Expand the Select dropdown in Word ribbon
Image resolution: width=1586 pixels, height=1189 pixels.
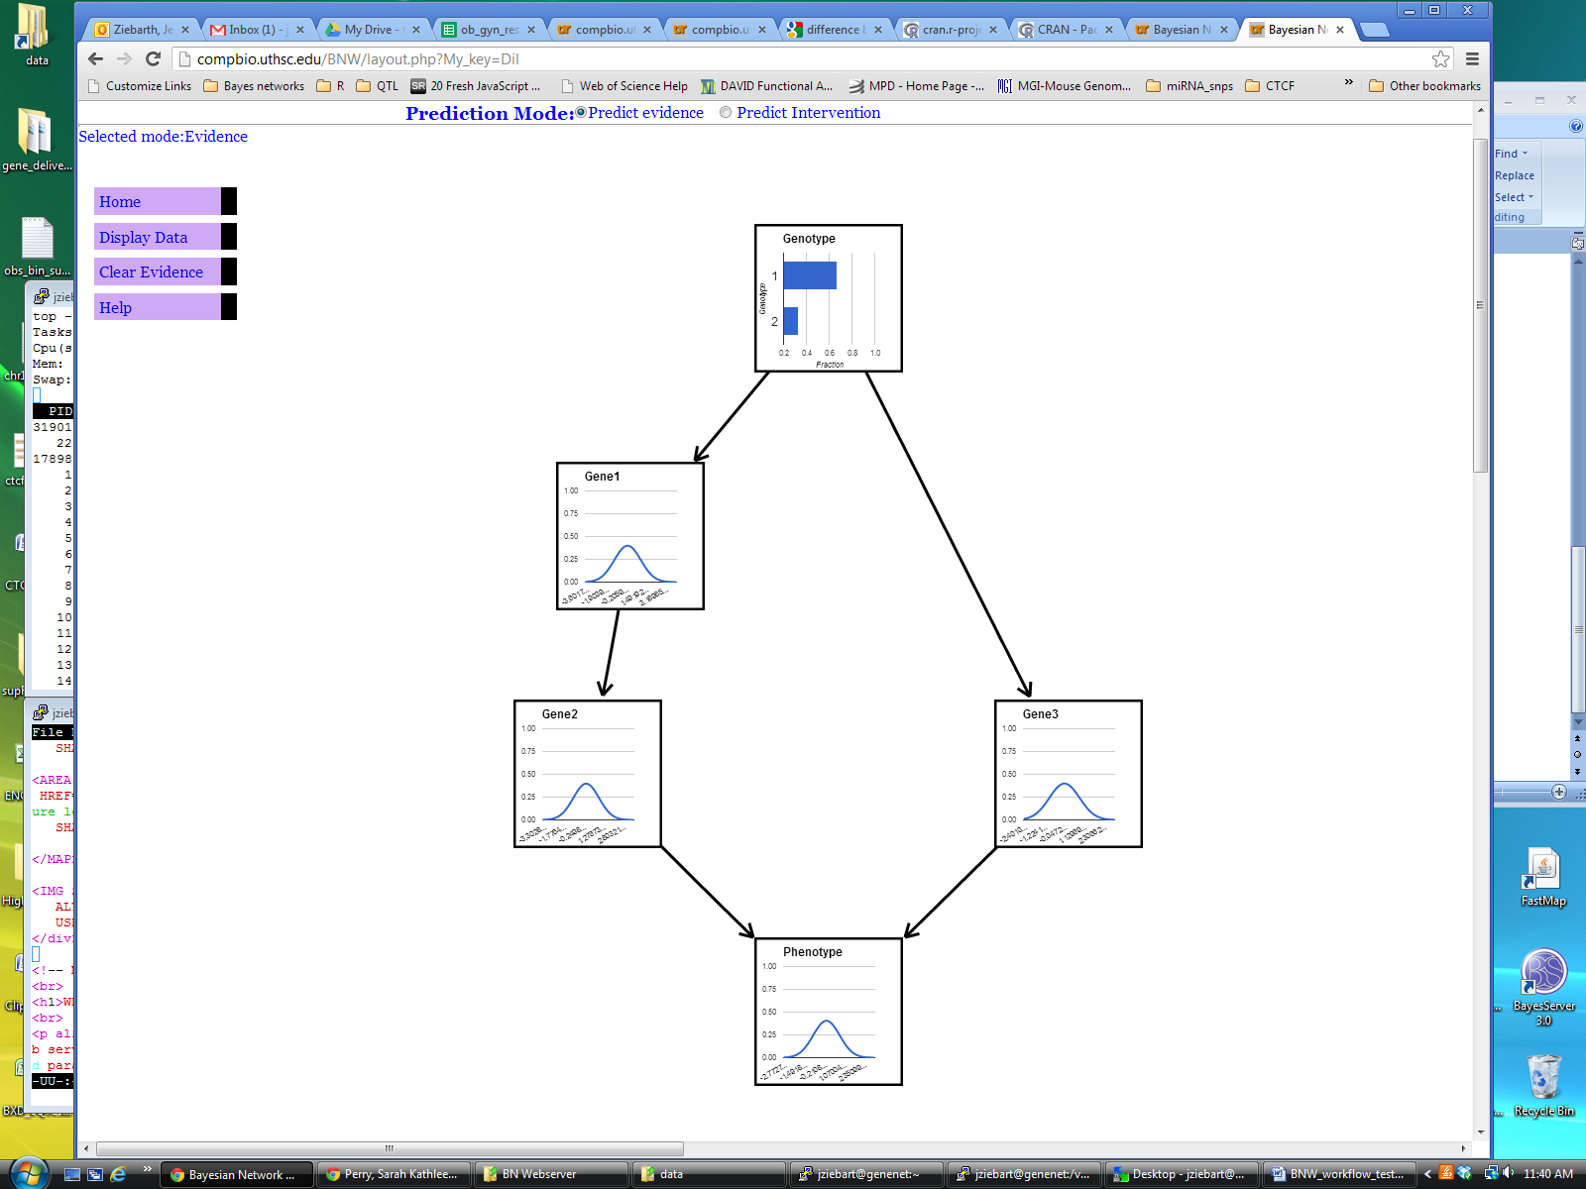(1530, 197)
